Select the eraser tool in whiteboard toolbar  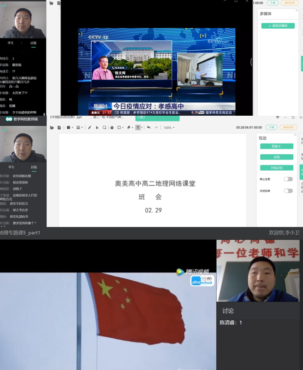pos(128,128)
